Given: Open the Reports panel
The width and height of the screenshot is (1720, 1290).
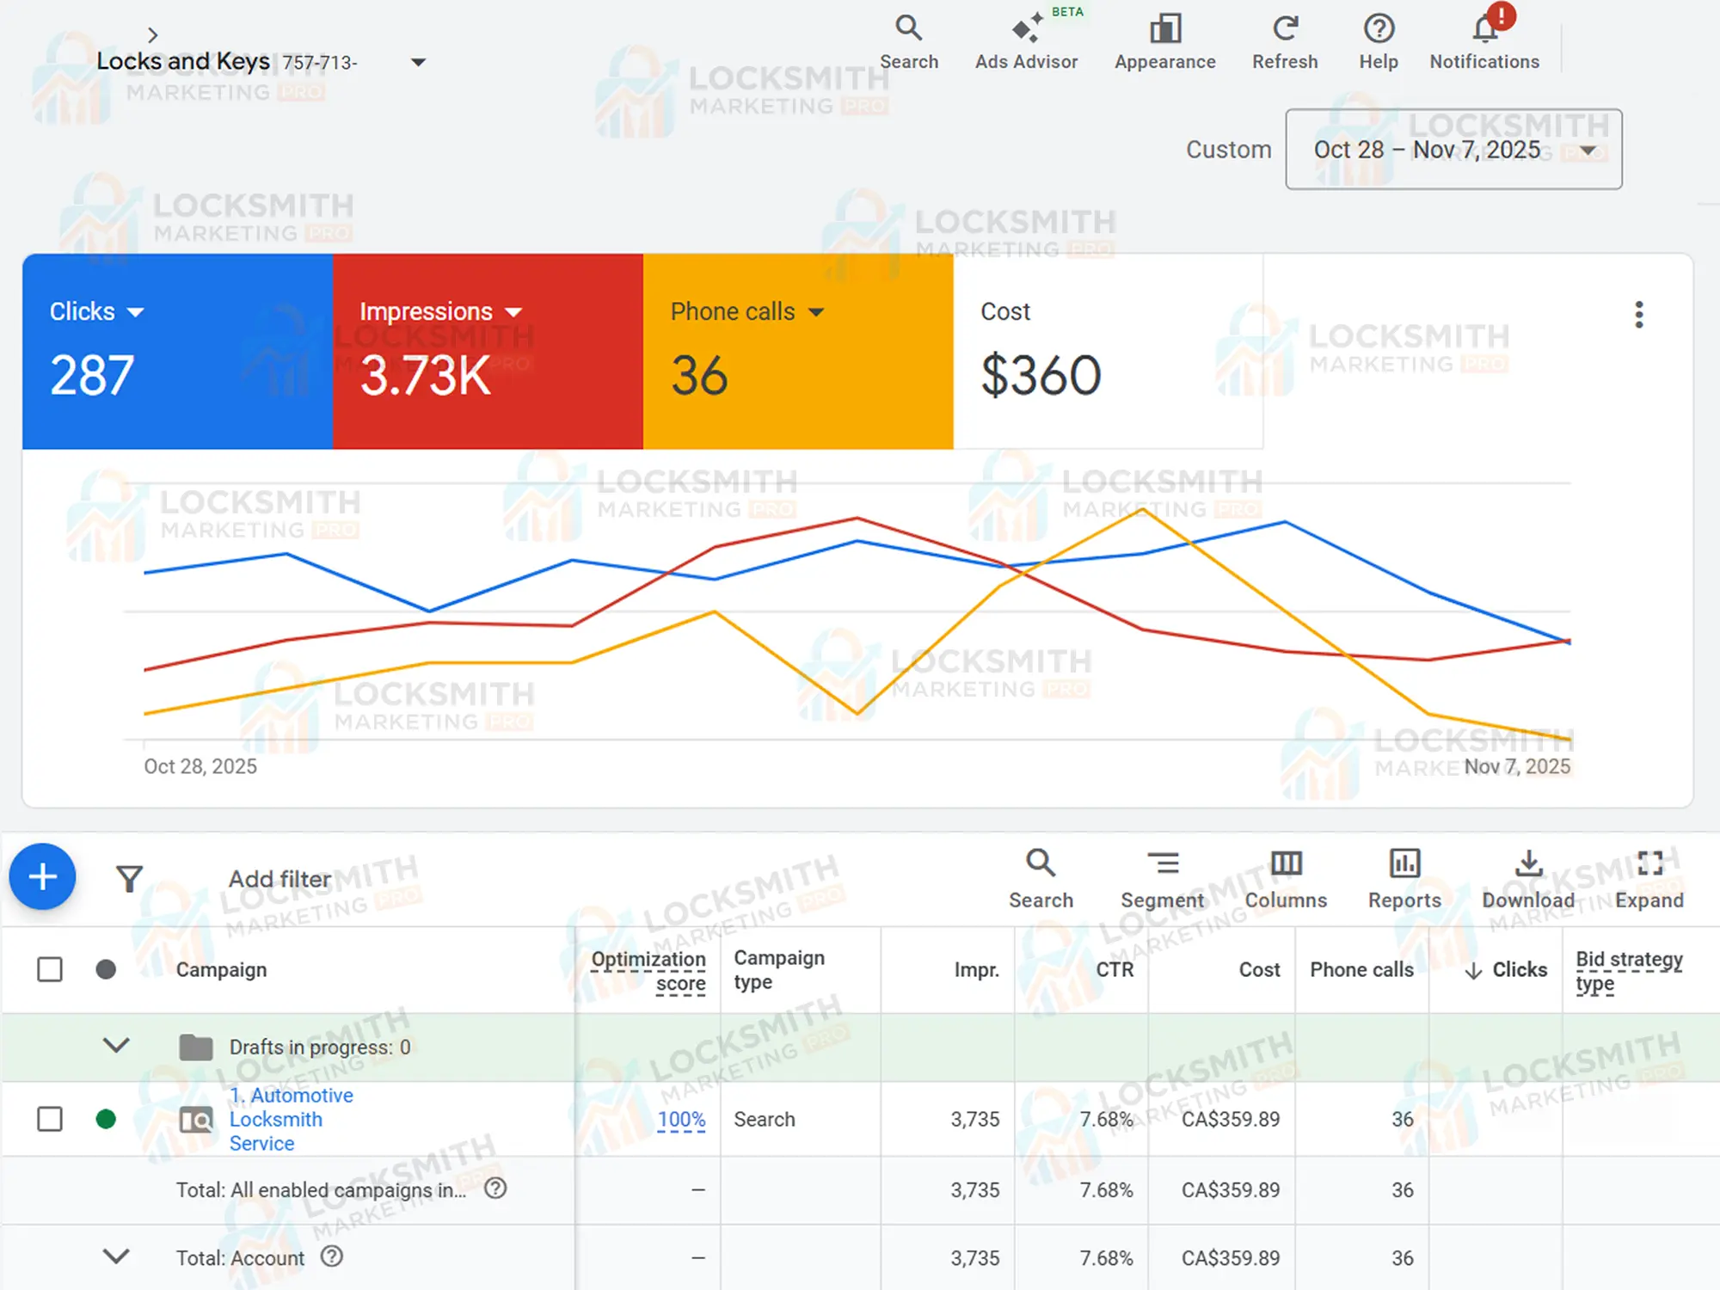Looking at the screenshot, I should 1404,877.
